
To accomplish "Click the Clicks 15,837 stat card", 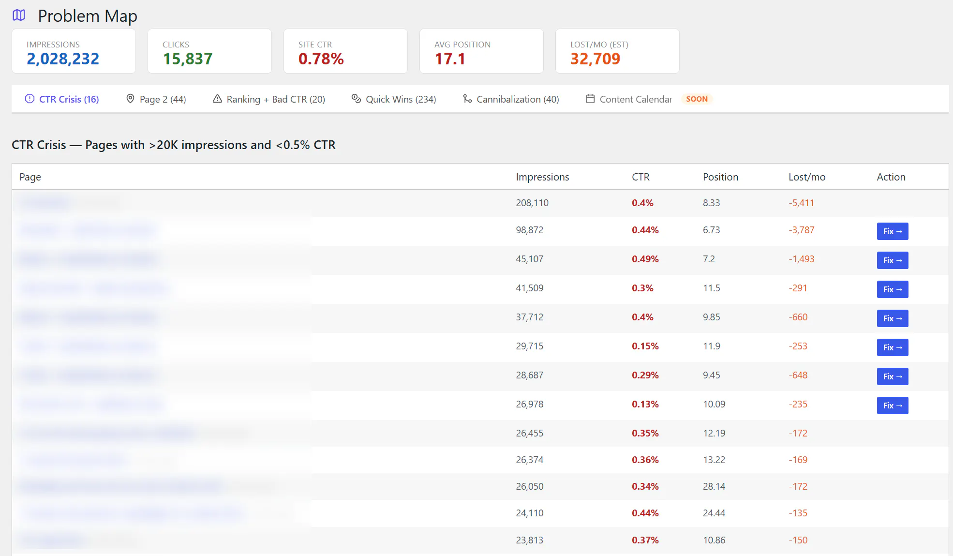I will click(x=209, y=51).
